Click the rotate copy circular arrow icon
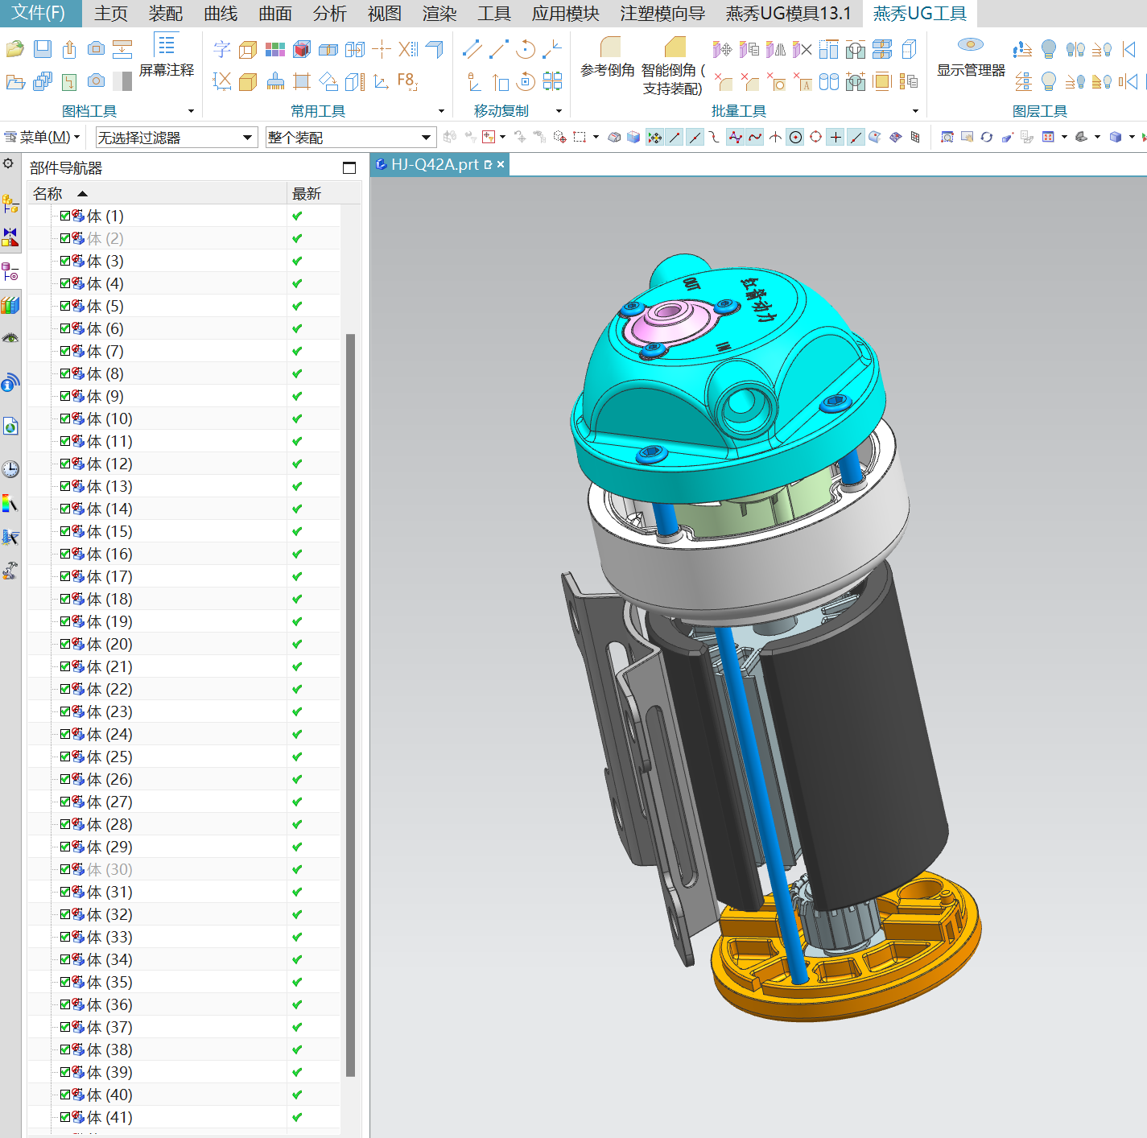 (x=526, y=49)
